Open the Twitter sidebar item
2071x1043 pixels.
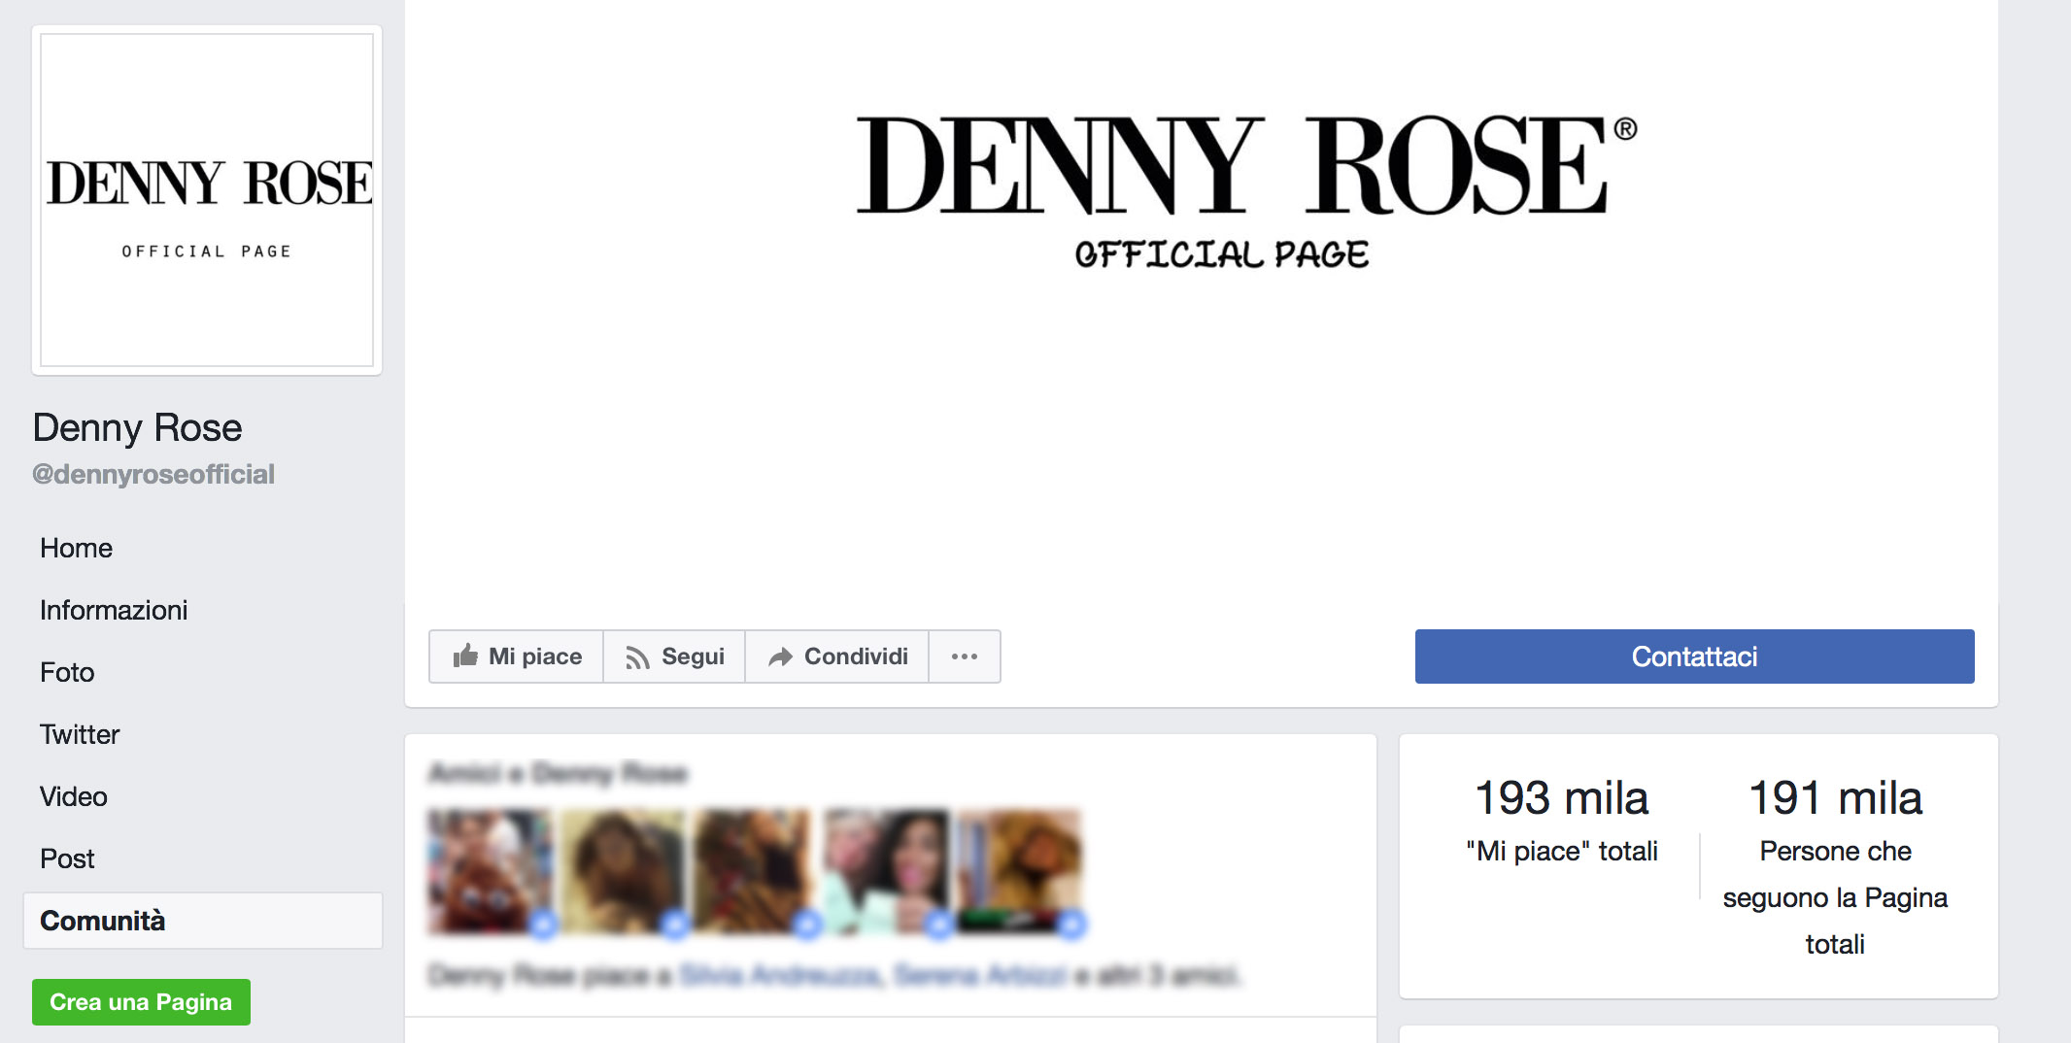80,734
